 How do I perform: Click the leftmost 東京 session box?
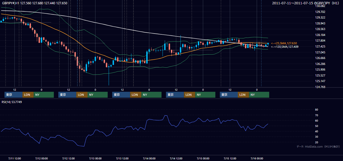(x=13, y=95)
